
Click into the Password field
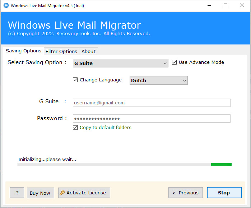point(152,118)
